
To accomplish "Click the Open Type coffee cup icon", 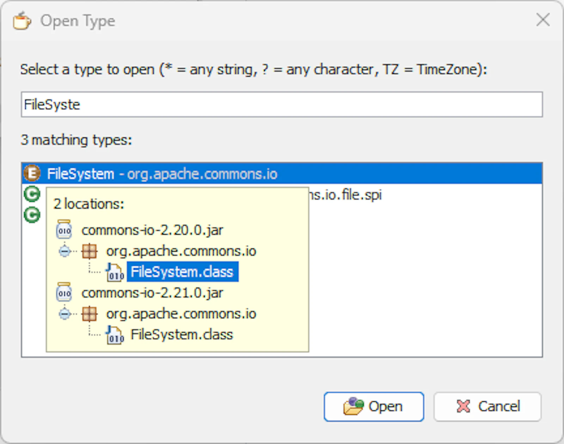I will tap(22, 20).
